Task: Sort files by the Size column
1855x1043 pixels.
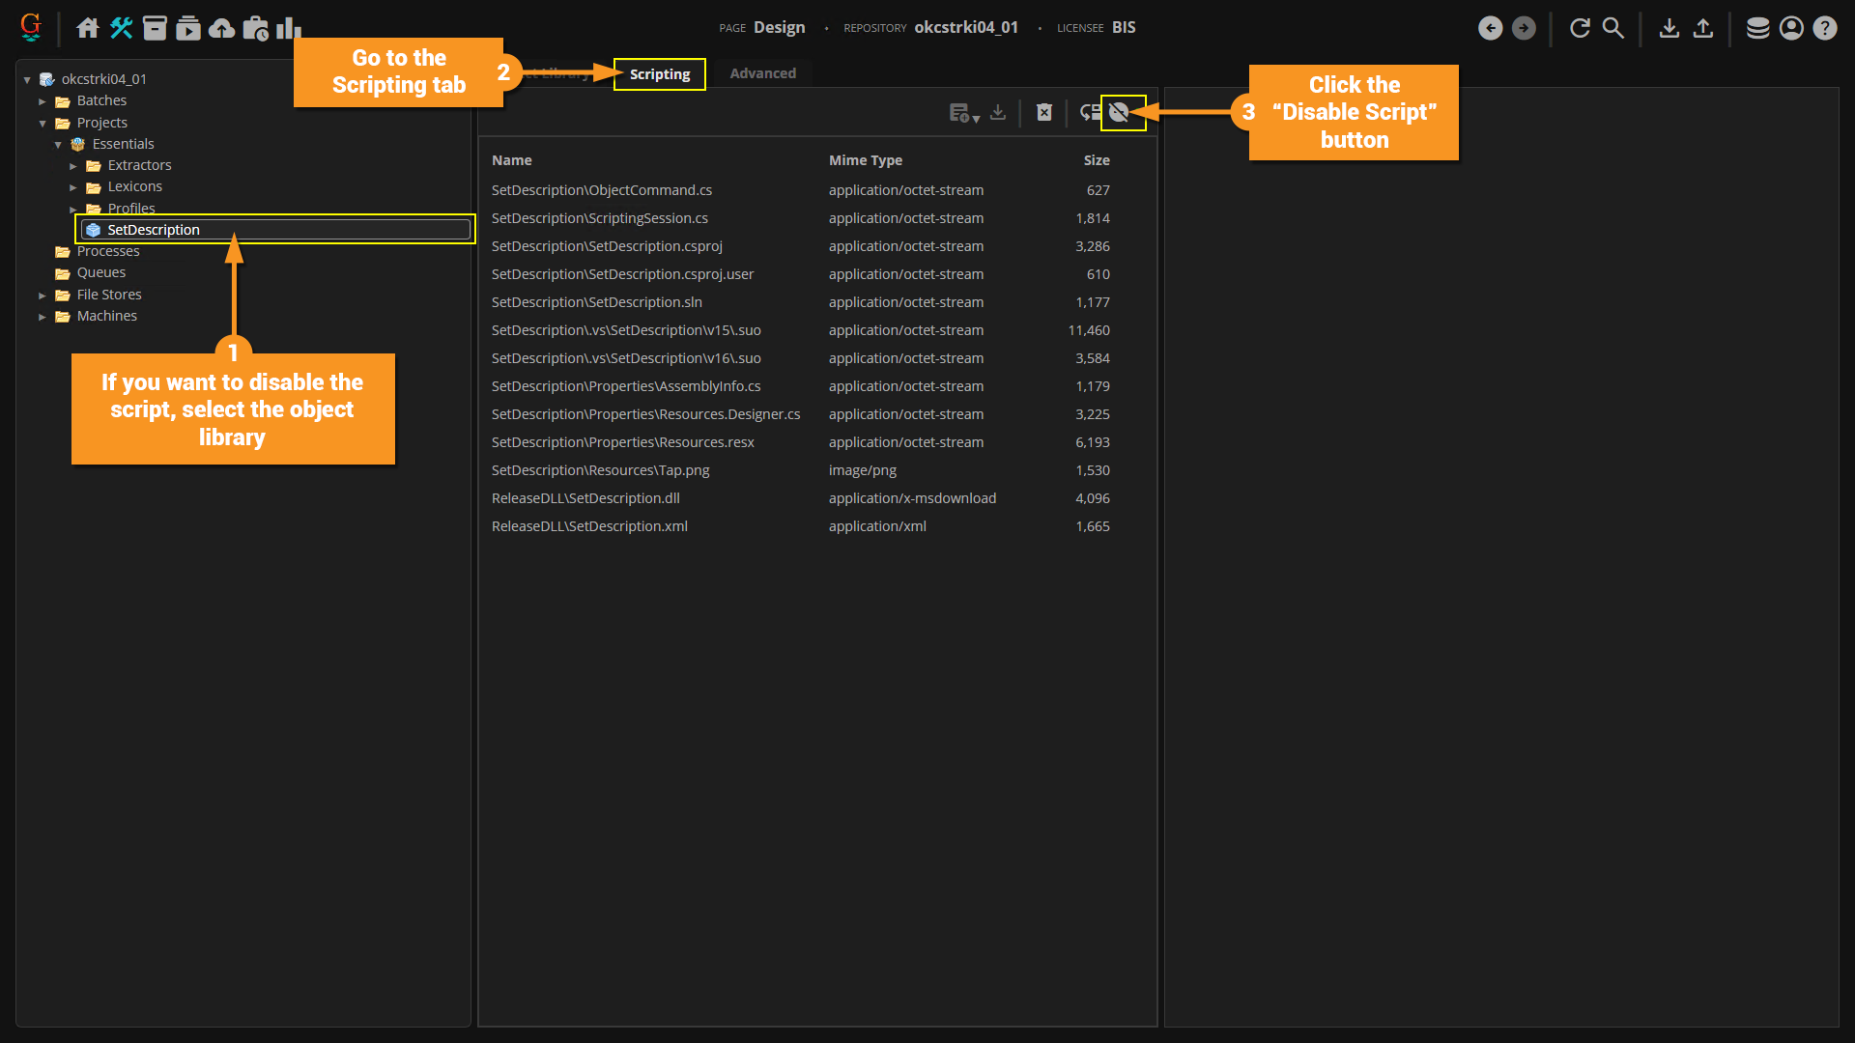Action: pos(1097,160)
